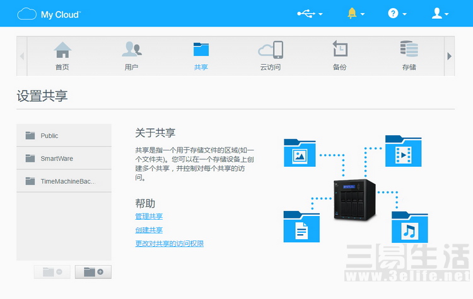Open the 云访问 cloud access tab
473x299 pixels.
[x=271, y=56]
